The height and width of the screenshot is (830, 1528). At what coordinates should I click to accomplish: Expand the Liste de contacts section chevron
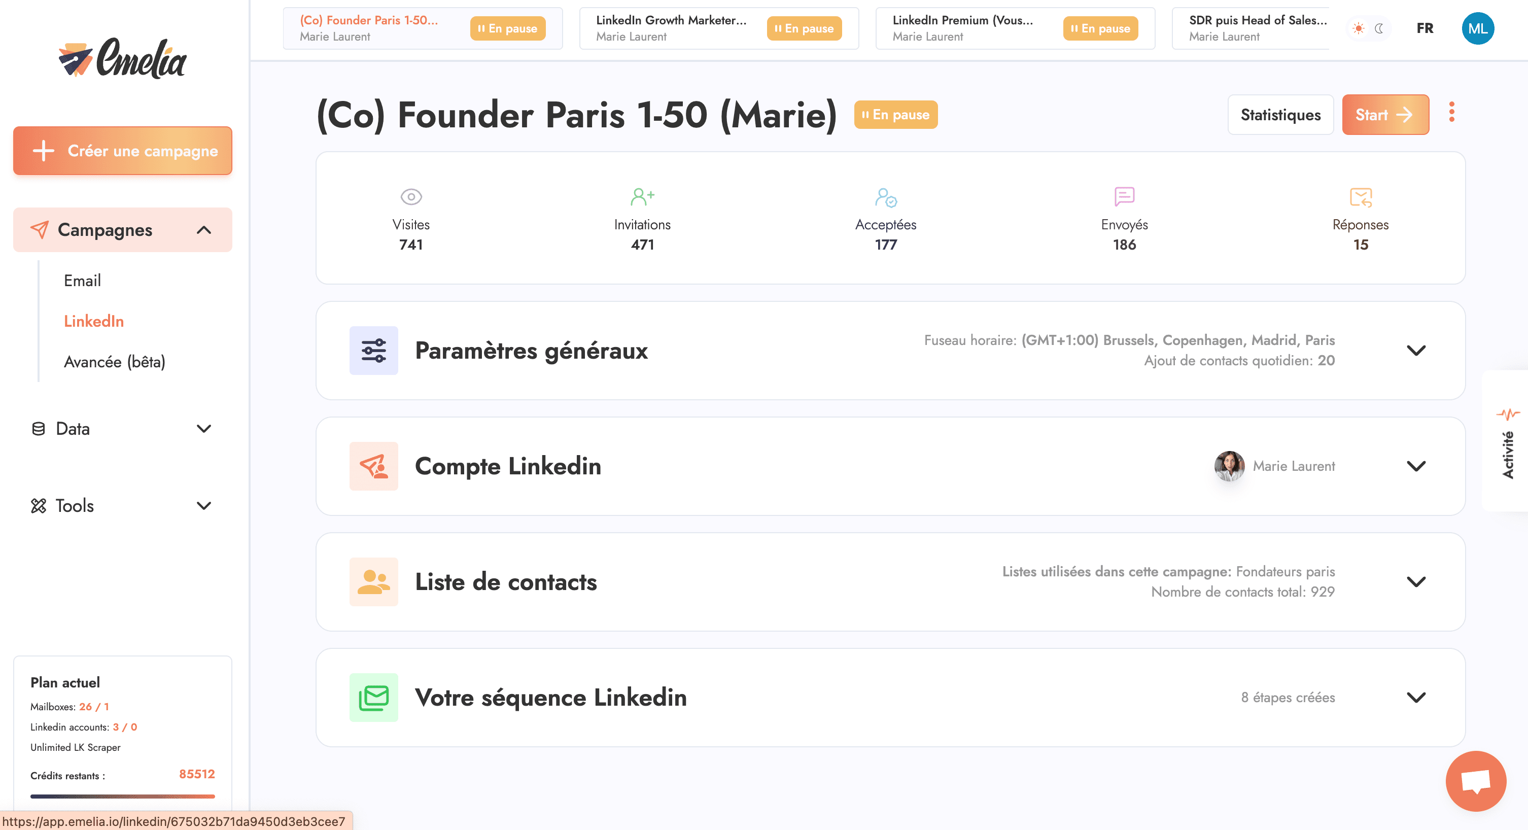[1416, 581]
